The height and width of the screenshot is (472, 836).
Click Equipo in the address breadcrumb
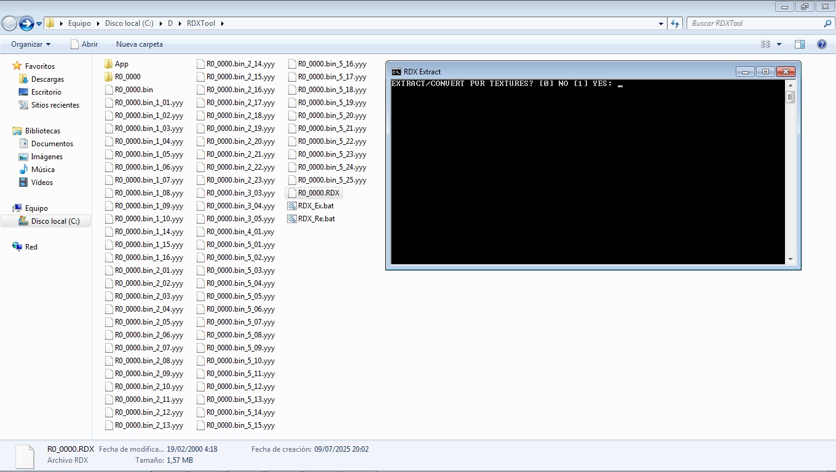click(79, 23)
